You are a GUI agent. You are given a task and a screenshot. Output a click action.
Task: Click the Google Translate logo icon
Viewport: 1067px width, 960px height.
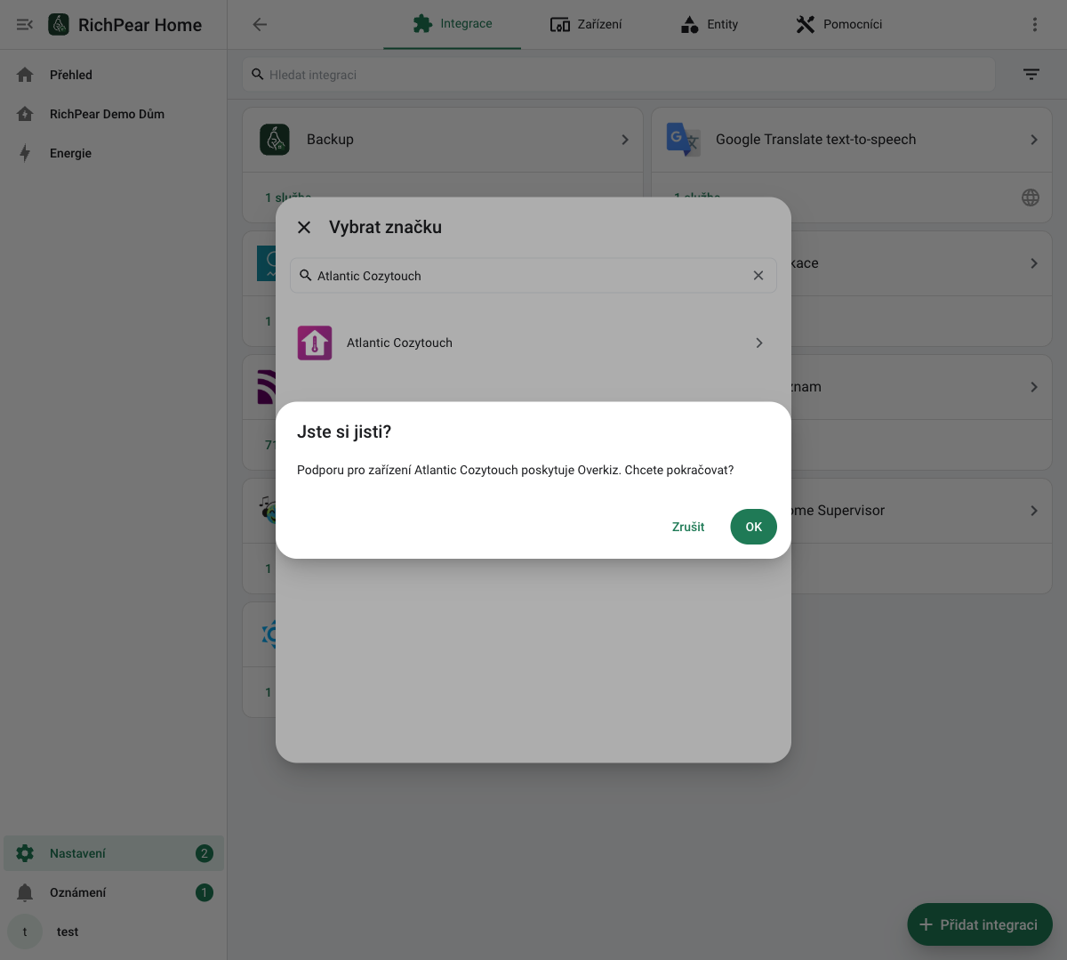[x=684, y=140]
